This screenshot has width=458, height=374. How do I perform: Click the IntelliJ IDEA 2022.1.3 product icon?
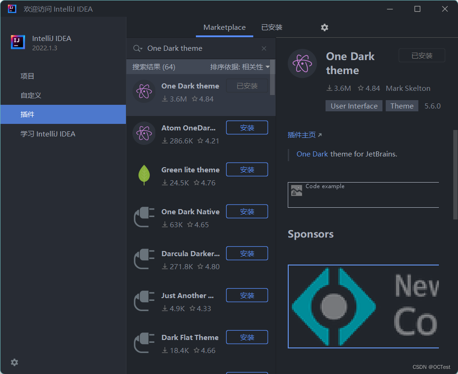18,42
